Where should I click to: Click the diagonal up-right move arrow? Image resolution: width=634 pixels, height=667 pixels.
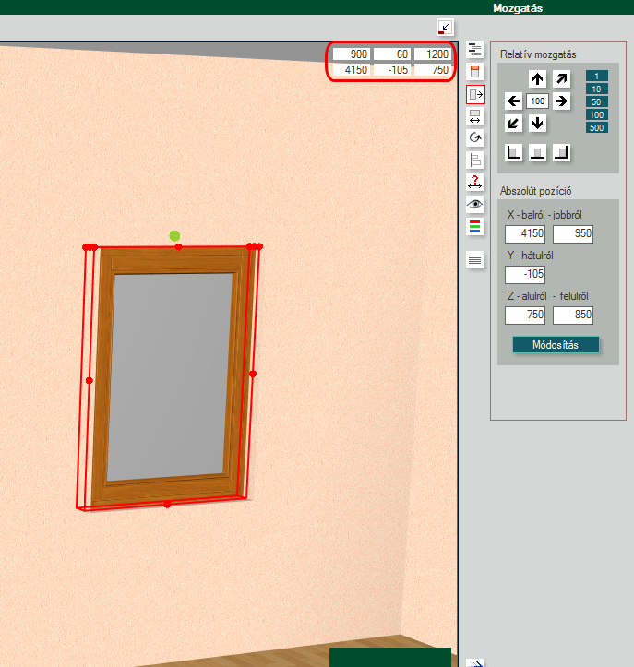point(561,79)
